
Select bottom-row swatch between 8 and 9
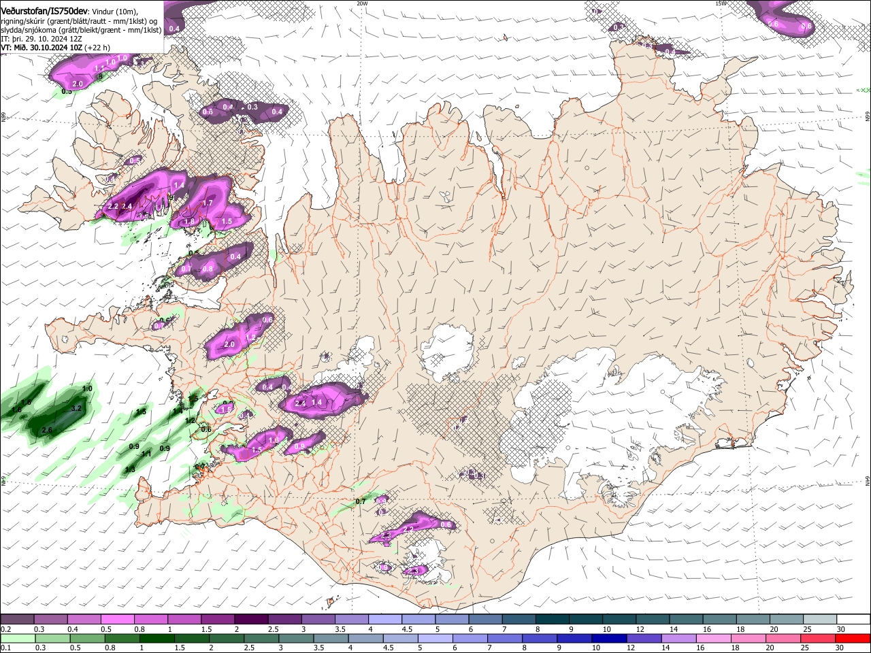[x=540, y=639]
